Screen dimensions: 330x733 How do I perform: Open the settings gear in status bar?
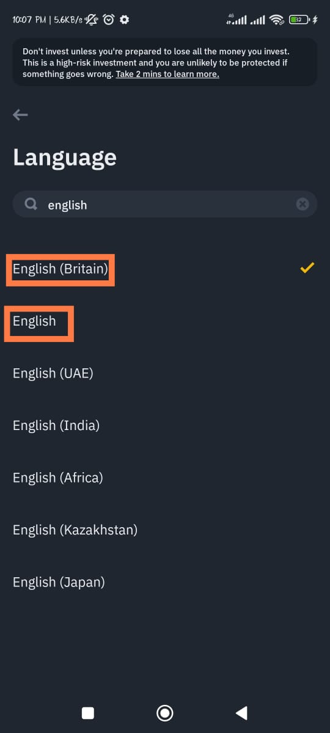click(x=125, y=20)
